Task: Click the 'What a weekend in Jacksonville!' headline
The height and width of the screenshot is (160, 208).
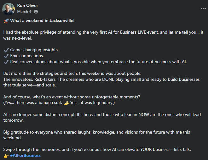Action: pos(43,21)
